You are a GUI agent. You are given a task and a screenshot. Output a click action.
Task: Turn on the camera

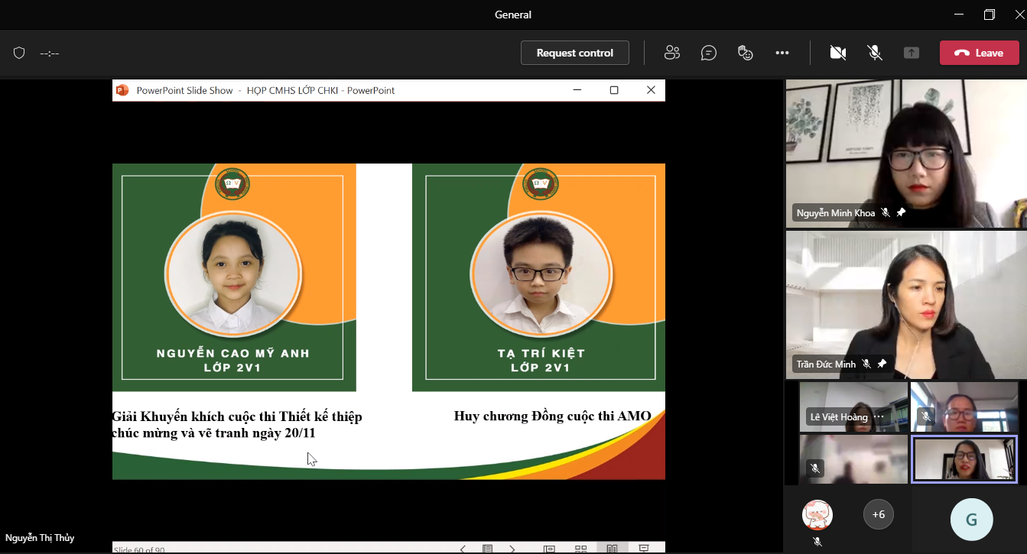(x=838, y=53)
